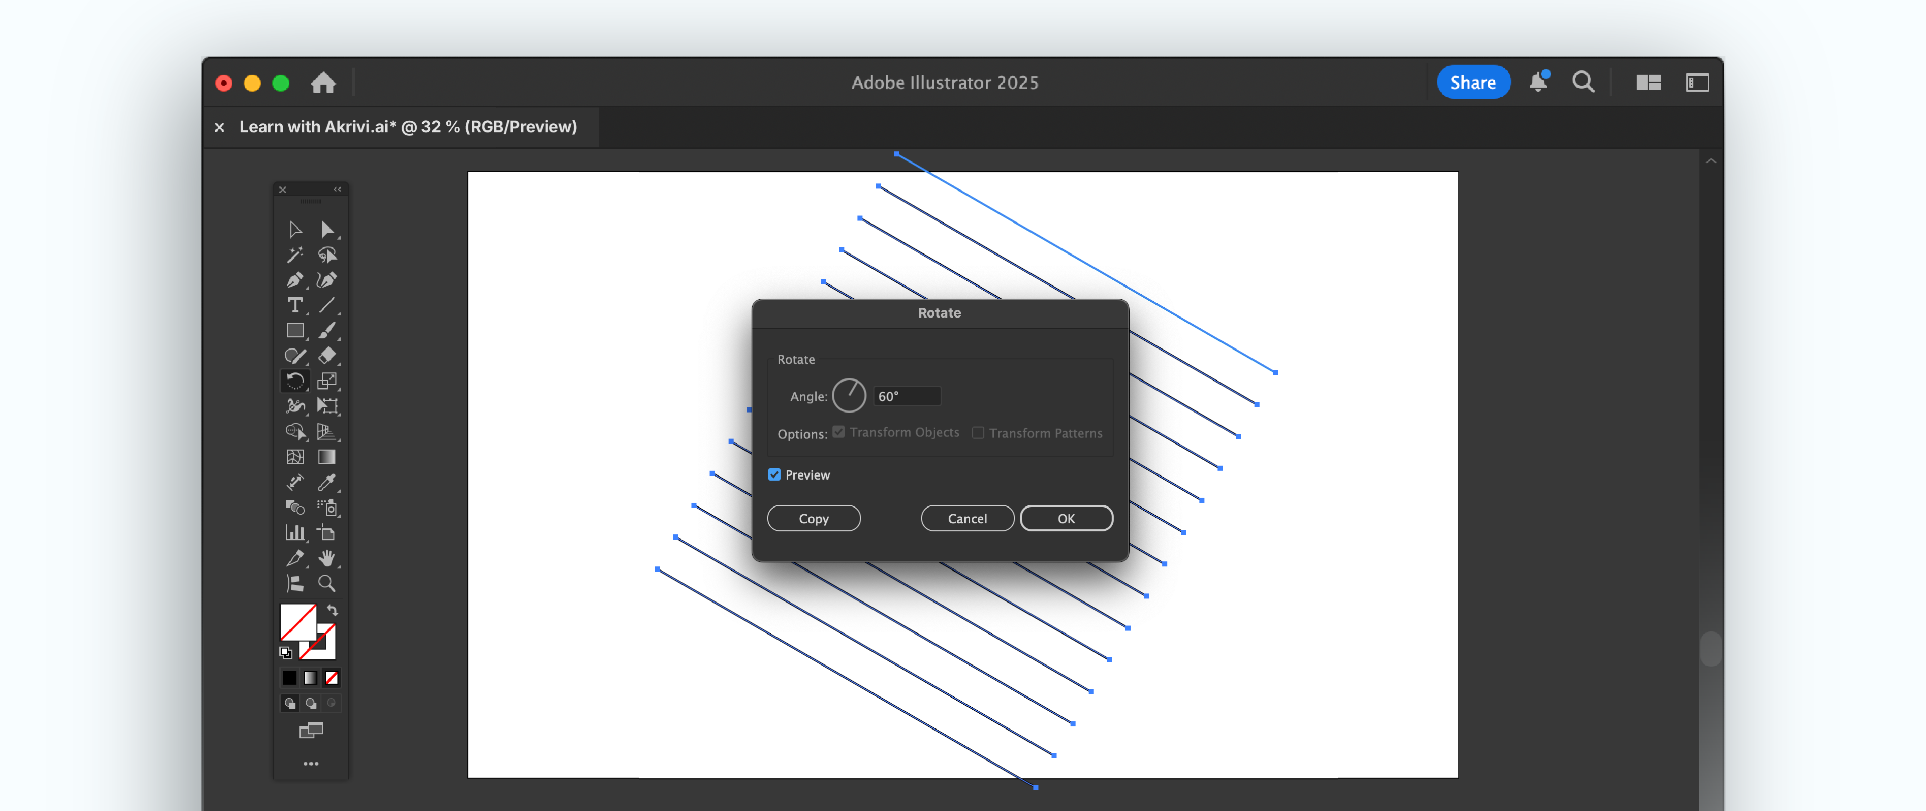Select the Pen tool

click(295, 280)
